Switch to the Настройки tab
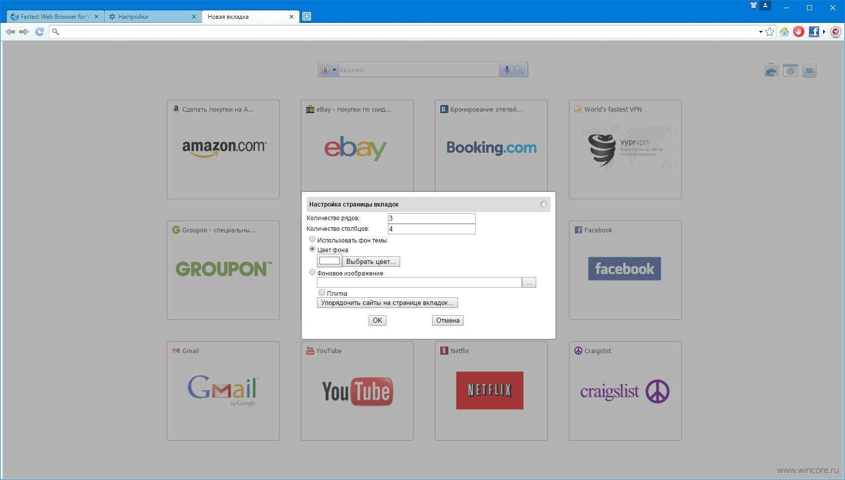 [153, 17]
